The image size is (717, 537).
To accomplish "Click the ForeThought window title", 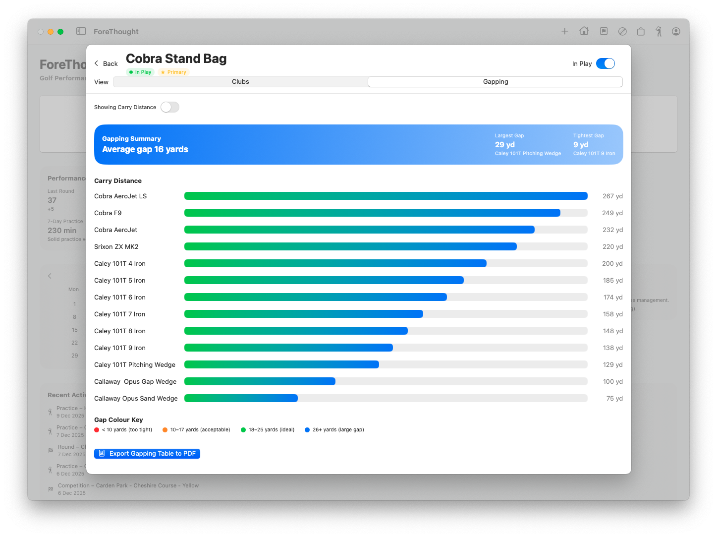I will point(116,31).
